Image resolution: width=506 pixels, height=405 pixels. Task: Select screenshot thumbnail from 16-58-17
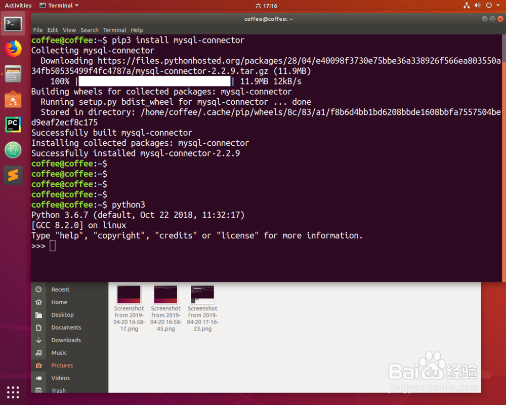coord(129,294)
